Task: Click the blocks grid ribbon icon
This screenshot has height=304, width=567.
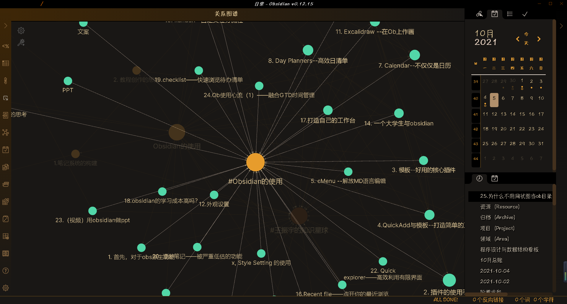Action: 6,202
